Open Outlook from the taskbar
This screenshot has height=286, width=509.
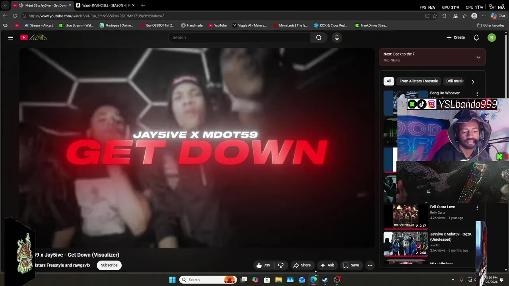click(x=302, y=280)
